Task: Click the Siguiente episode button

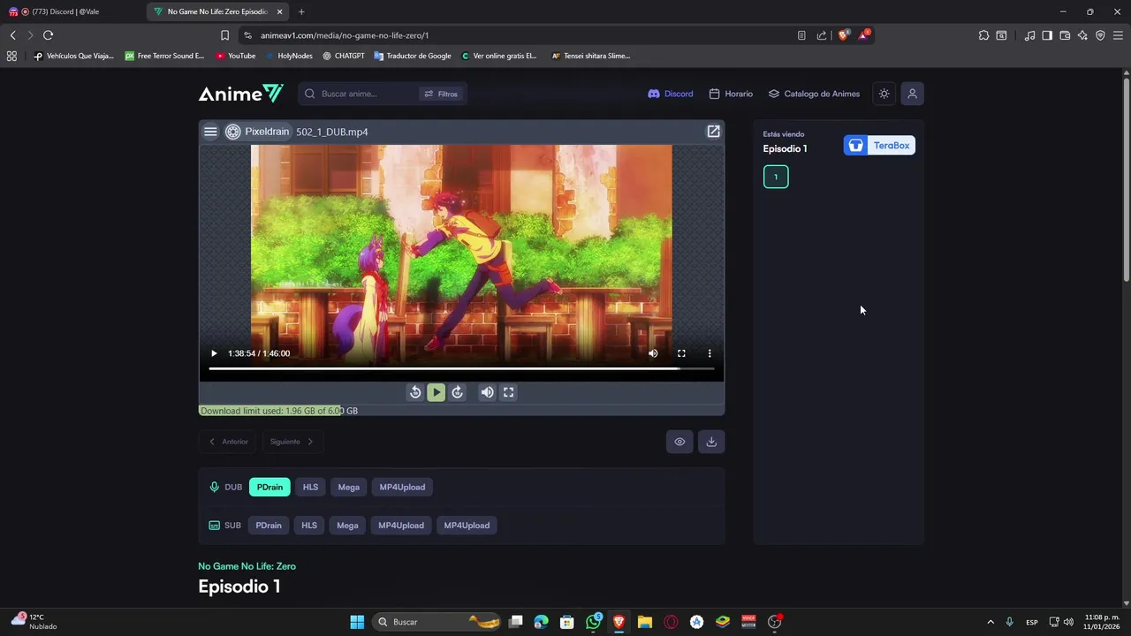Action: click(x=292, y=442)
